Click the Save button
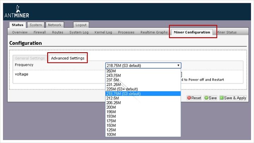This screenshot has width=254, height=143. [x=211, y=98]
